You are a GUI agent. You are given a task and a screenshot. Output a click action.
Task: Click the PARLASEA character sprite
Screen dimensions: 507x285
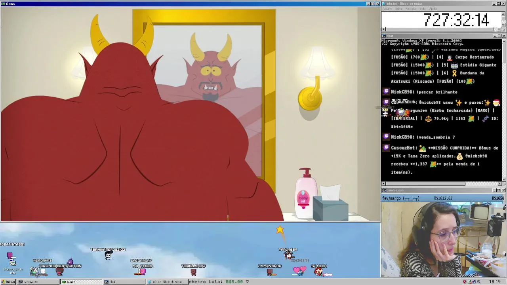point(288,255)
